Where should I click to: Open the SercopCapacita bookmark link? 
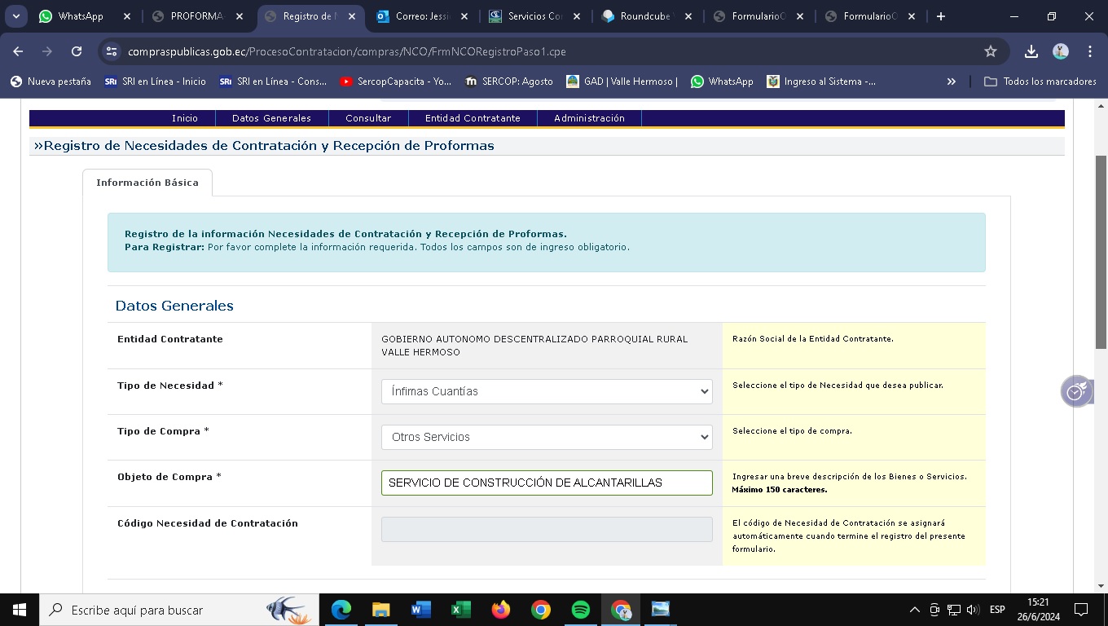pos(396,82)
